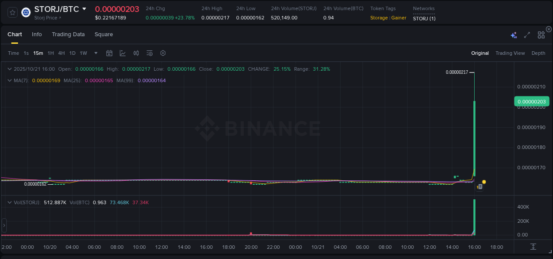Click the STORJ coin logo
Viewport: 553px width, 259px height.
(26, 12)
